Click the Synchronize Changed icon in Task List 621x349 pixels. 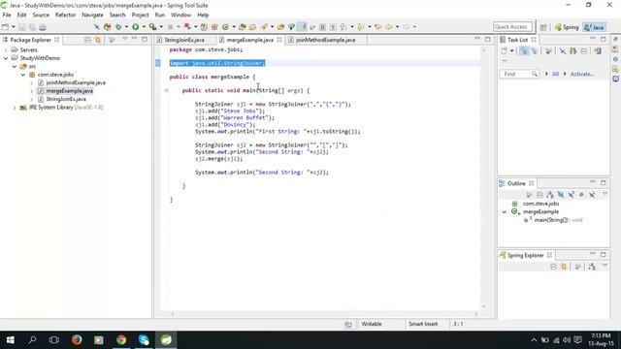click(x=598, y=51)
